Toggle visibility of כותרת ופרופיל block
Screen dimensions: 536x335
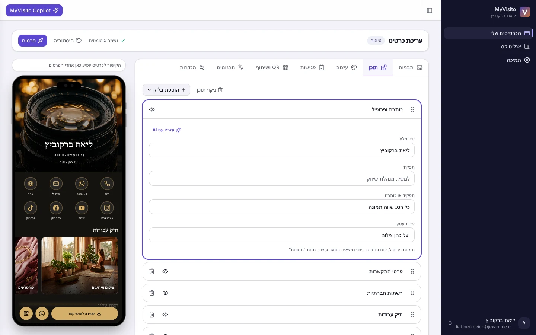click(x=152, y=109)
